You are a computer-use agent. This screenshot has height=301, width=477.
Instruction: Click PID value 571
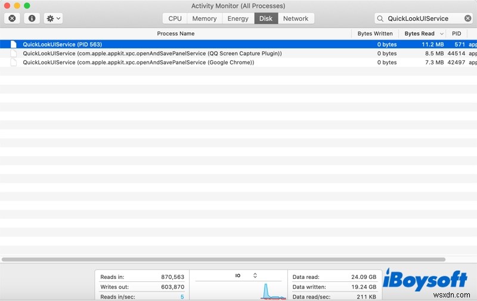460,44
